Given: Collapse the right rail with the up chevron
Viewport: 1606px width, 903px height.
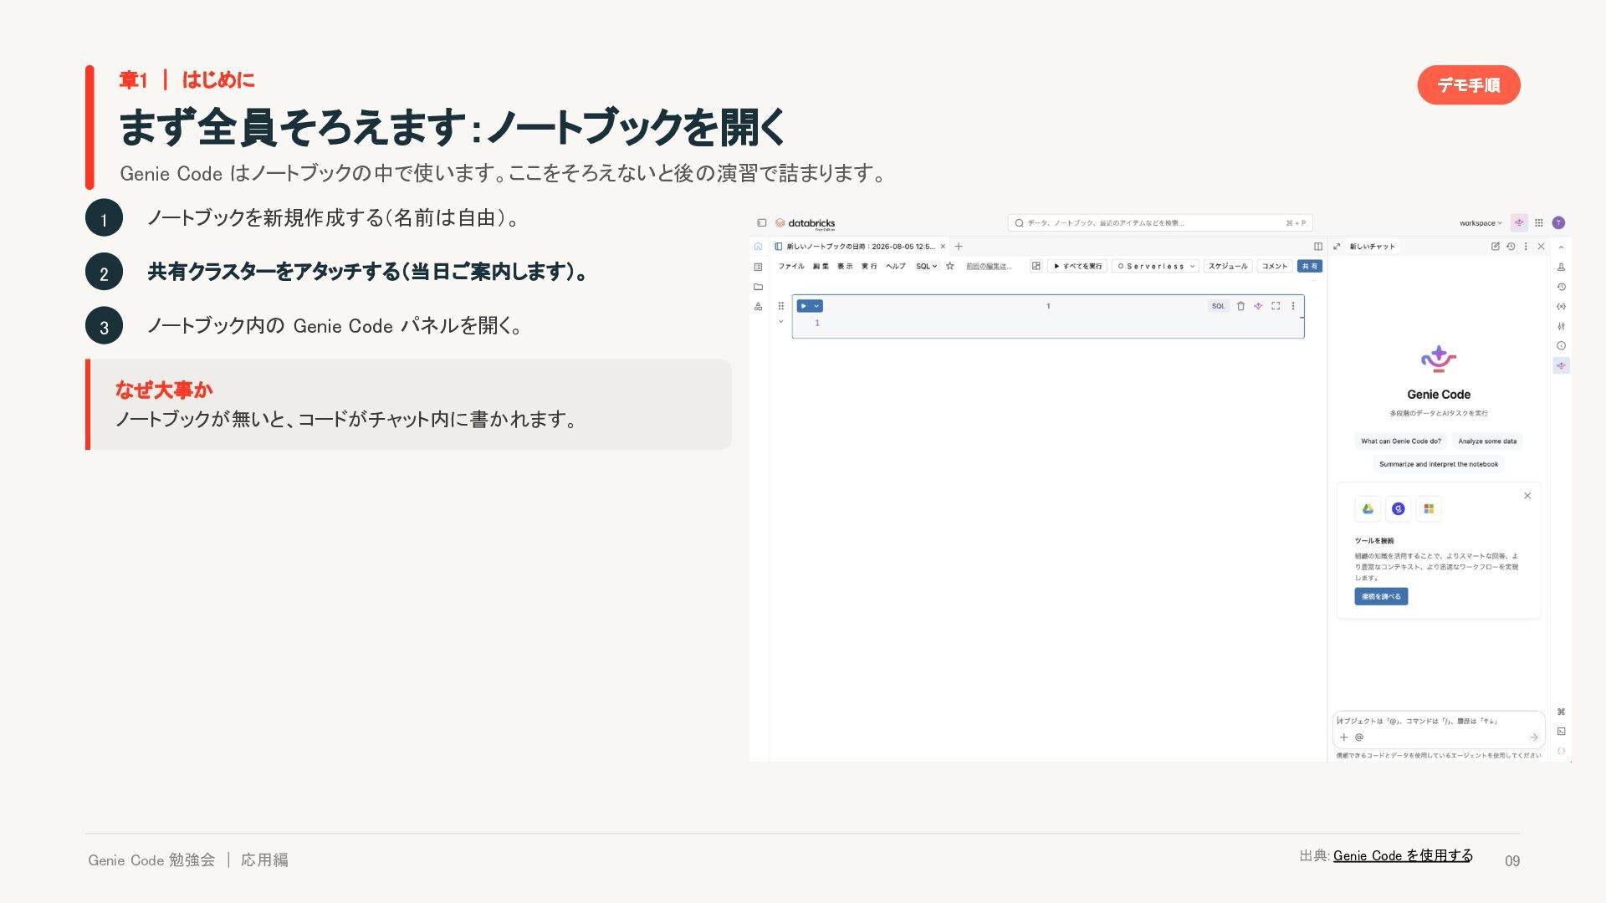Looking at the screenshot, I should [x=1561, y=247].
